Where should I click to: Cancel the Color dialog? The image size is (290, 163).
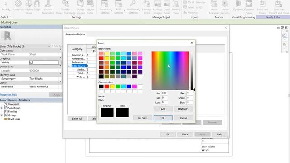click(x=184, y=118)
